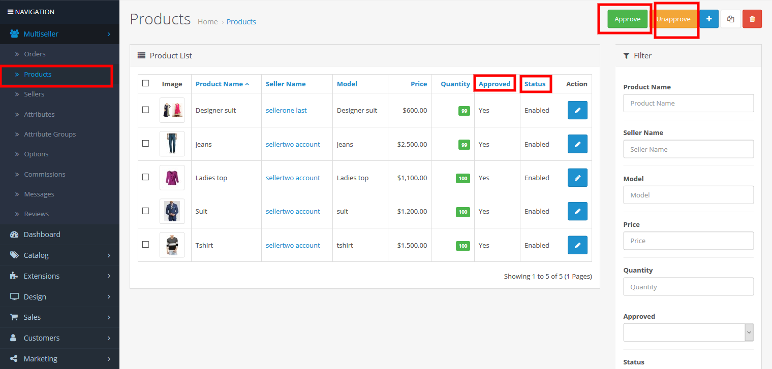
Task: Expand the Catalog menu chevron
Action: point(109,255)
